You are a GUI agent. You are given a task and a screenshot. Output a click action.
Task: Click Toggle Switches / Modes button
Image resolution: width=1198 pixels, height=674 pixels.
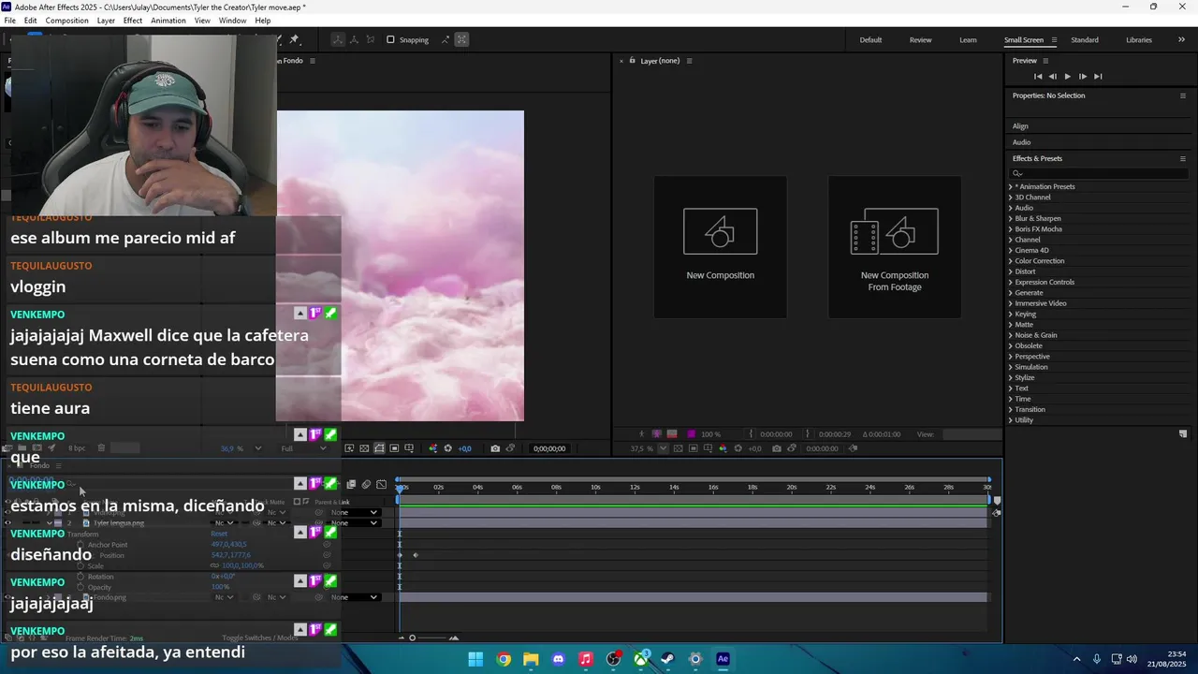click(260, 637)
